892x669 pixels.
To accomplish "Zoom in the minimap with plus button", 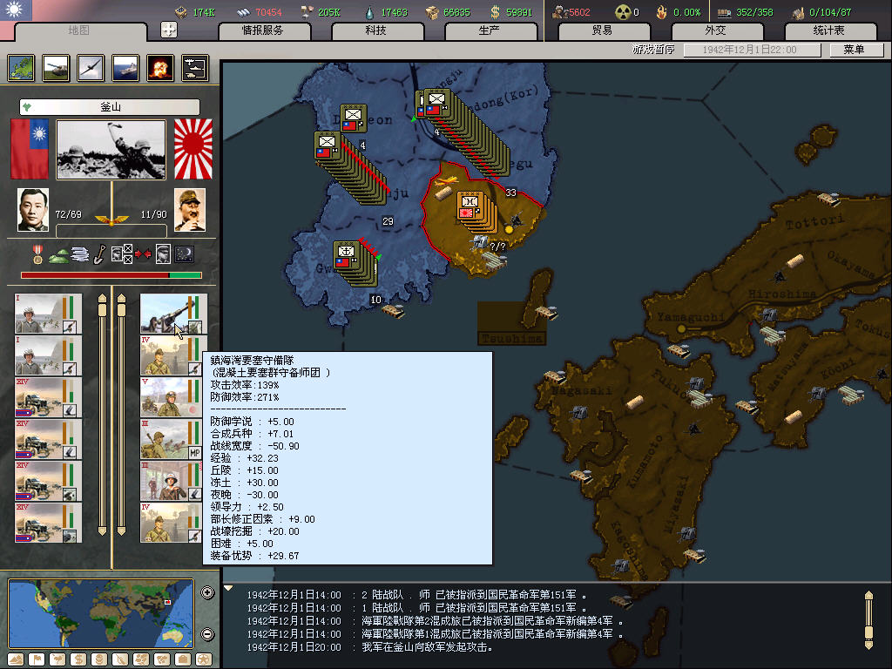I will [207, 593].
